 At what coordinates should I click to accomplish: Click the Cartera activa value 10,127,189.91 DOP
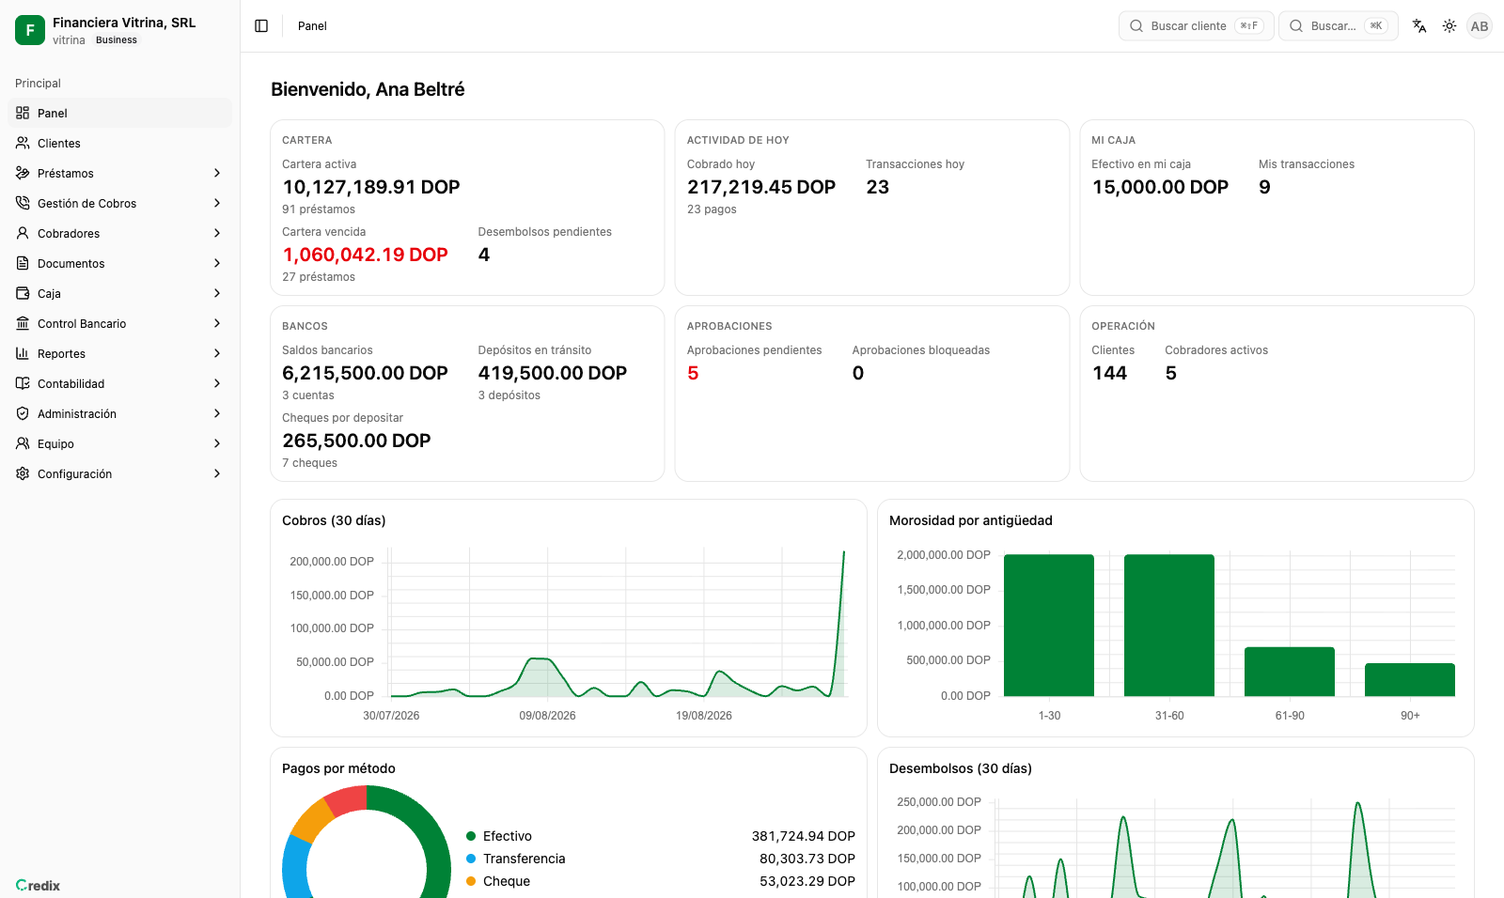point(371,187)
